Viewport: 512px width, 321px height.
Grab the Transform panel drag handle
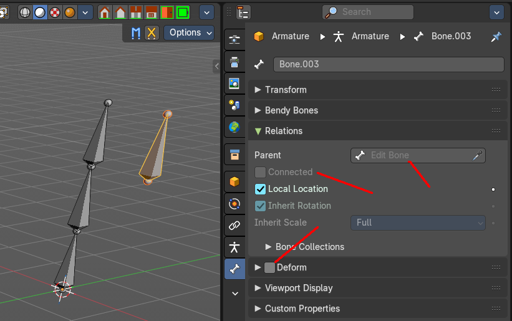pyautogui.click(x=496, y=90)
